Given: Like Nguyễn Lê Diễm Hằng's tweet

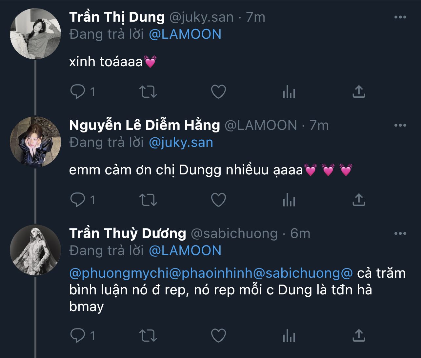Looking at the screenshot, I should click(218, 200).
